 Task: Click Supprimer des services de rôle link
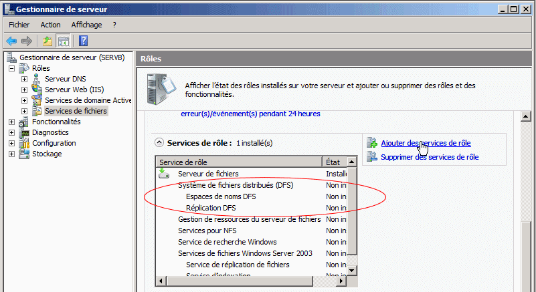(430, 157)
